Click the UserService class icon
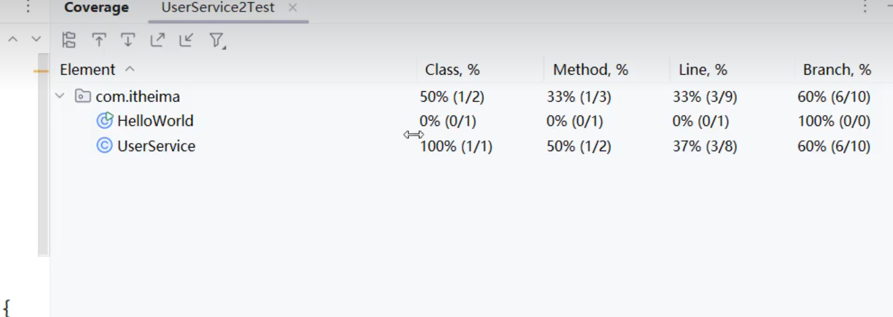The height and width of the screenshot is (317, 893). point(105,146)
